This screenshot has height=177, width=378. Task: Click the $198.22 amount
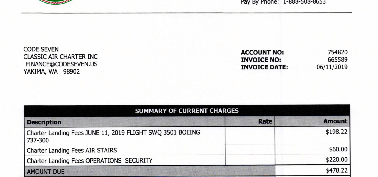click(337, 132)
